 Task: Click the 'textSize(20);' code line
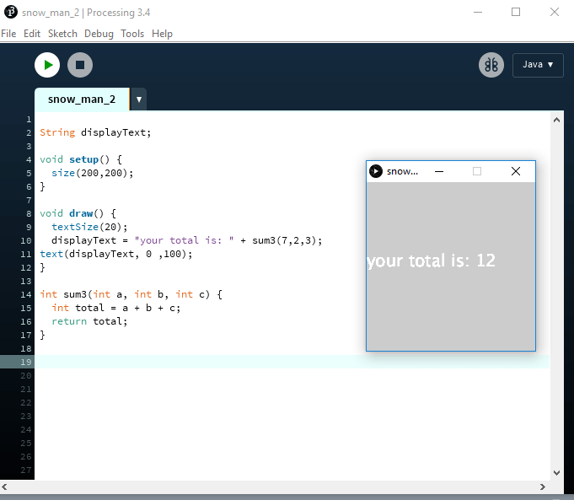point(89,227)
